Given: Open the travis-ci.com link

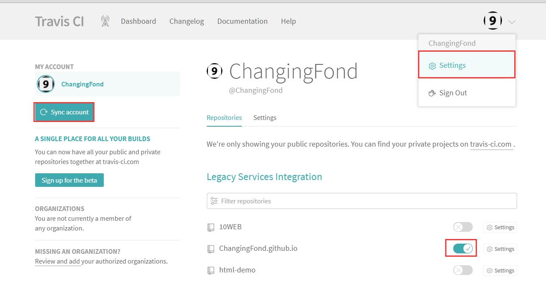Looking at the screenshot, I should (491, 144).
